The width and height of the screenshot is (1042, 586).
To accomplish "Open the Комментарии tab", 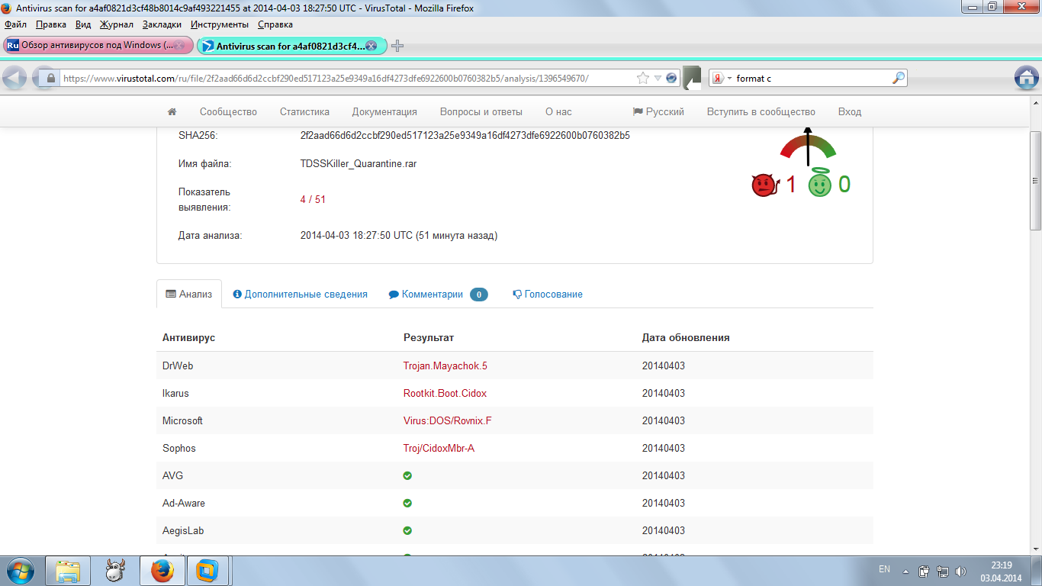I will click(x=432, y=294).
